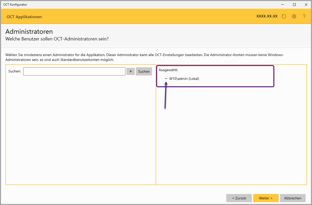Go back with the Zurück button

pyautogui.click(x=239, y=198)
